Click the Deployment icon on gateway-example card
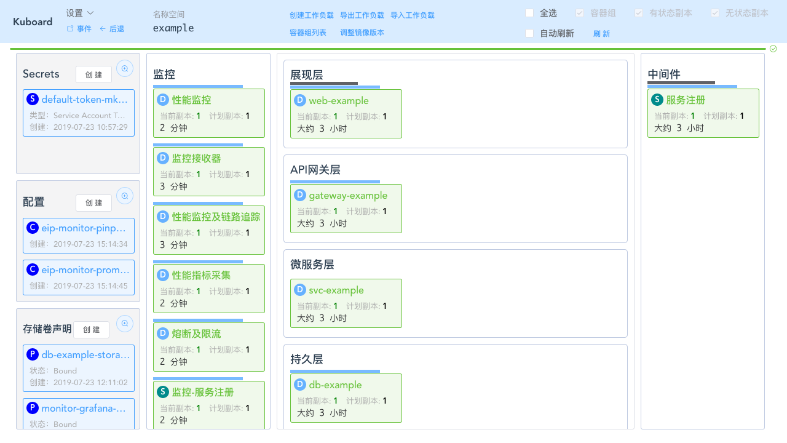The height and width of the screenshot is (443, 787). tap(299, 195)
